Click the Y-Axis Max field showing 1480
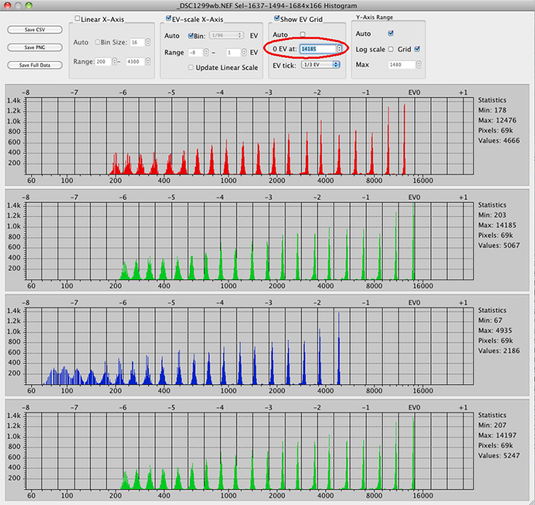 point(401,64)
